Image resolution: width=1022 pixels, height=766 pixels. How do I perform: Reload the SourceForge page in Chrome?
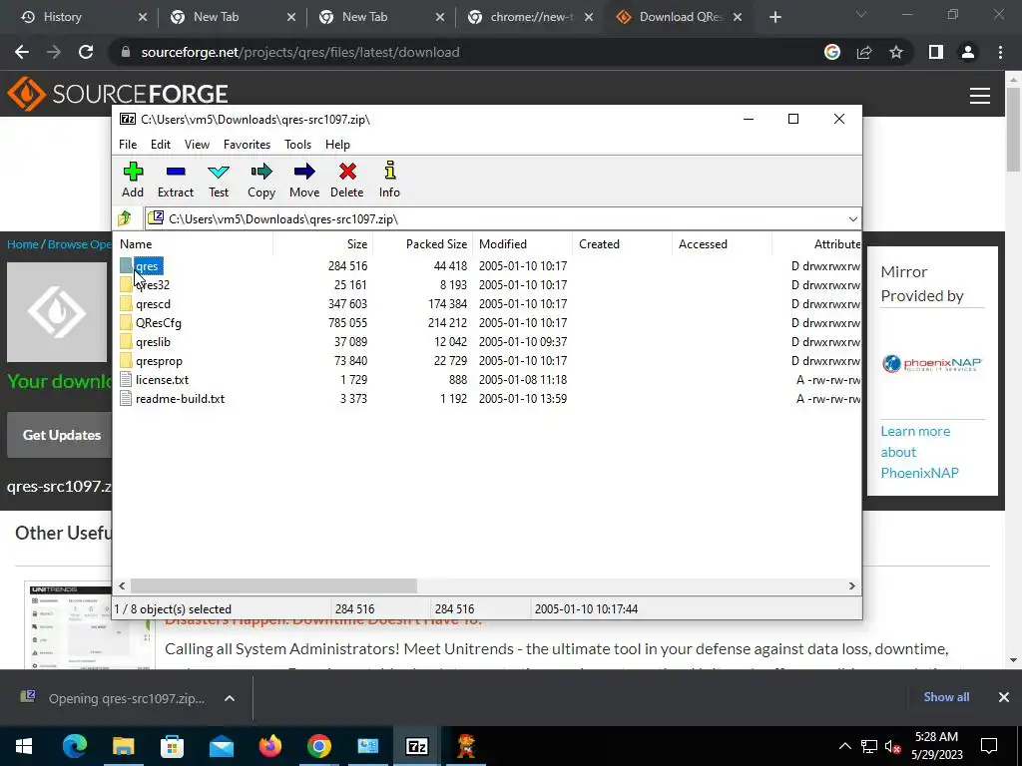click(86, 52)
